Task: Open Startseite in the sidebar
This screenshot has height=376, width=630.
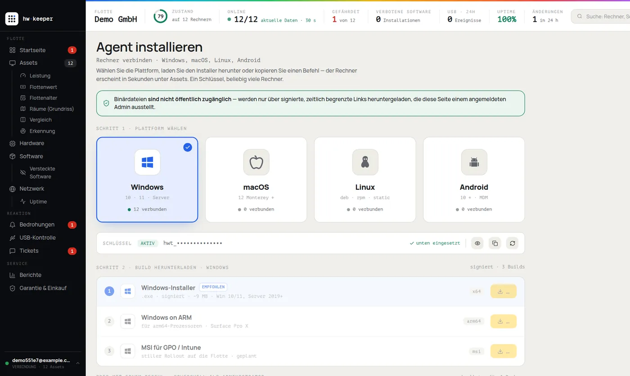Action: [43, 50]
